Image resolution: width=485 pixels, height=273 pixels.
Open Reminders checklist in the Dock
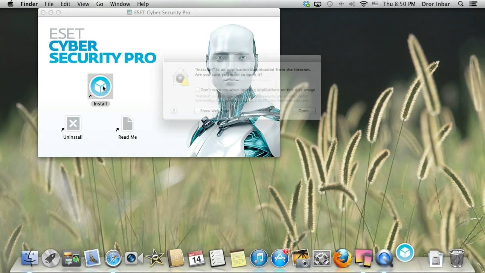[217, 258]
